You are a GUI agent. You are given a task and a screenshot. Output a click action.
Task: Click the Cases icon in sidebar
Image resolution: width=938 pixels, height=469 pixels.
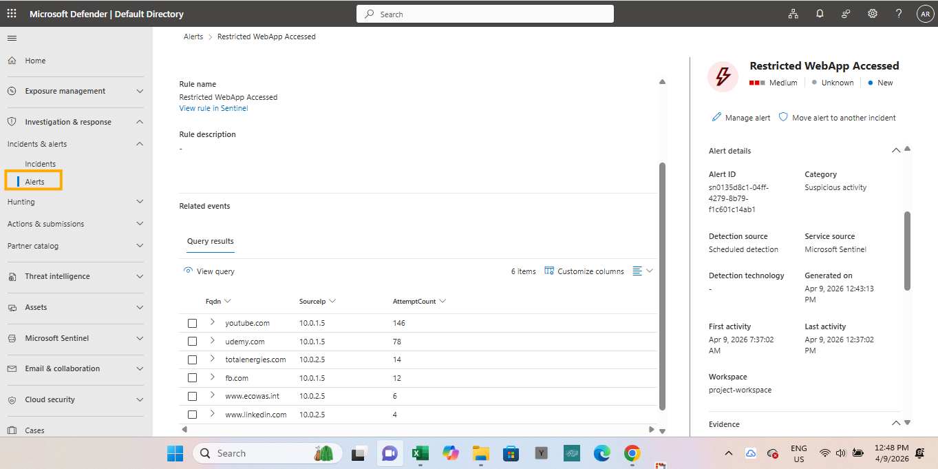pyautogui.click(x=12, y=430)
